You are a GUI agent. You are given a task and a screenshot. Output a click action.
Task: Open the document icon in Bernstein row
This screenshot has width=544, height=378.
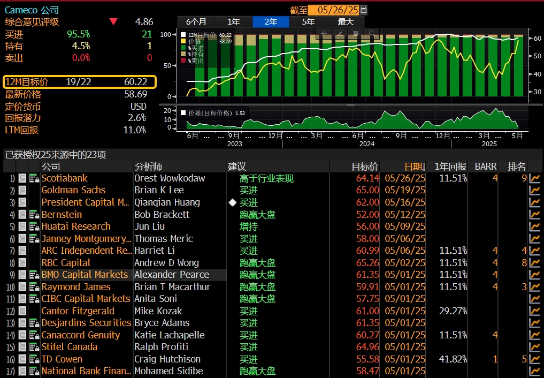point(22,215)
